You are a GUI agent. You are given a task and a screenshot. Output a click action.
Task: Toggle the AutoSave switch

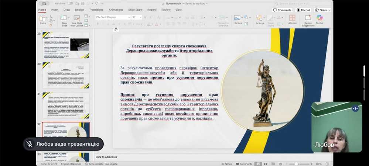(x=70, y=3)
